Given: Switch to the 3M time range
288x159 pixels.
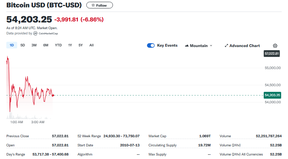Looking at the screenshot, I should [x=34, y=45].
